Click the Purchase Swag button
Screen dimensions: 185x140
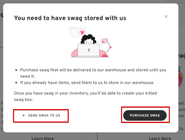pos(145,115)
